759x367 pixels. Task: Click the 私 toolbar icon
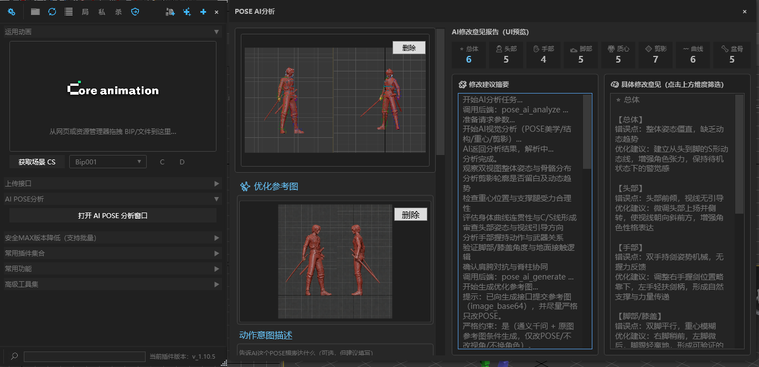click(102, 12)
